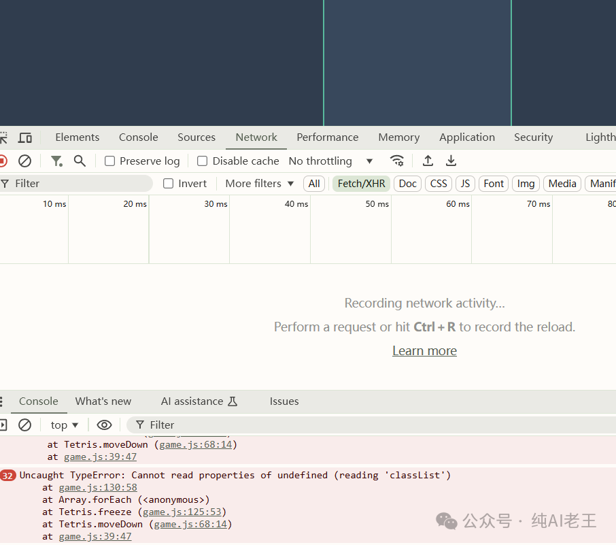The width and height of the screenshot is (616, 545).
Task: Clear the network log
Action: 24,161
